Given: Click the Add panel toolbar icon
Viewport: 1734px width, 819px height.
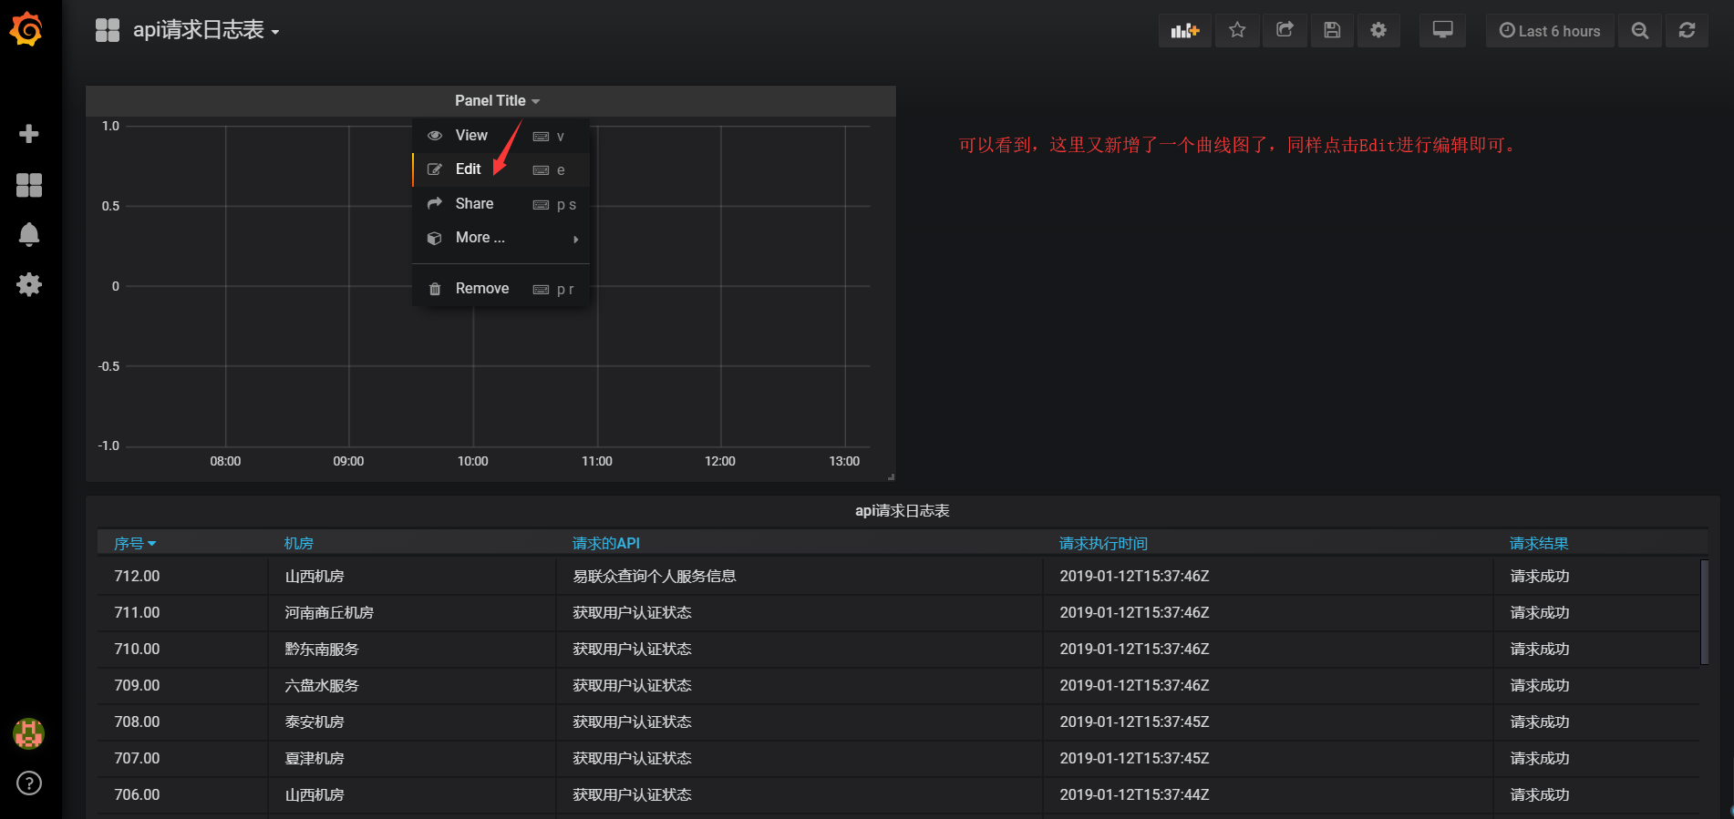Looking at the screenshot, I should click(1185, 30).
